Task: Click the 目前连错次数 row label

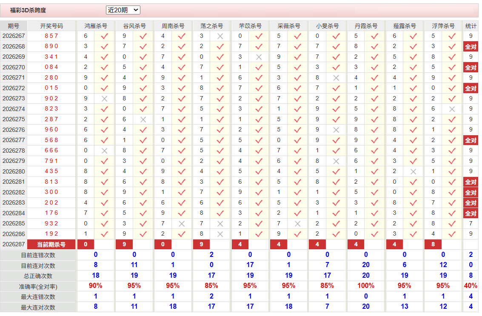Action: coord(38,255)
